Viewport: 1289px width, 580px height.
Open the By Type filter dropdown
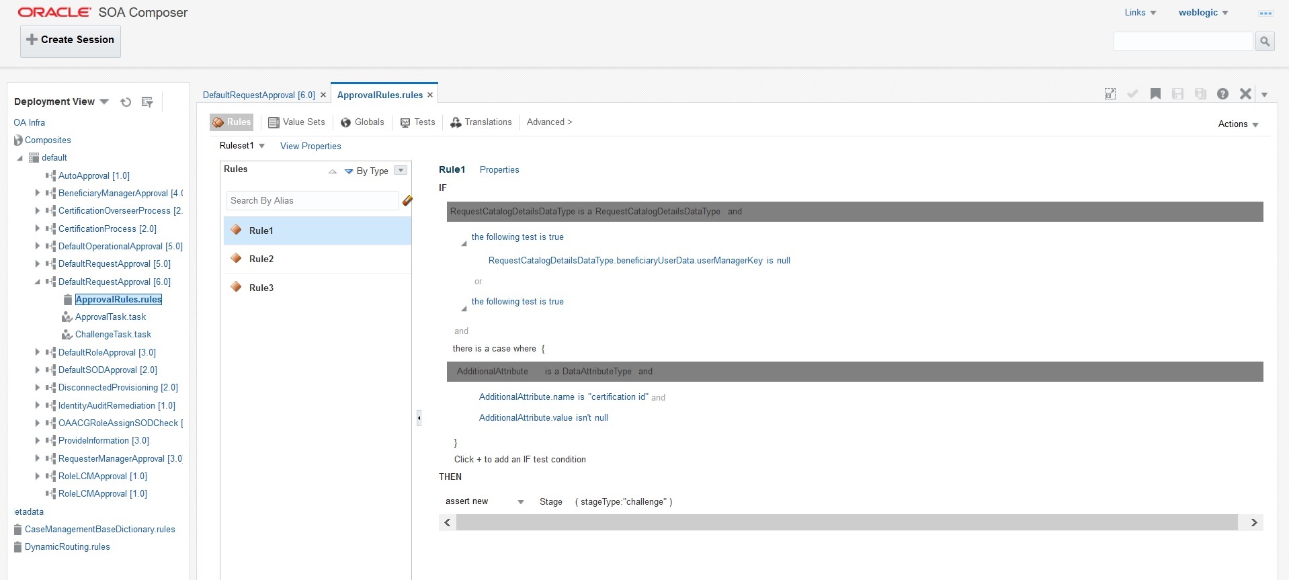(x=401, y=171)
